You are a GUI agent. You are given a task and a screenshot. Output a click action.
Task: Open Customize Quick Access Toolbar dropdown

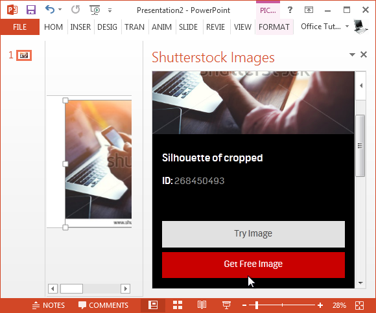(110, 10)
